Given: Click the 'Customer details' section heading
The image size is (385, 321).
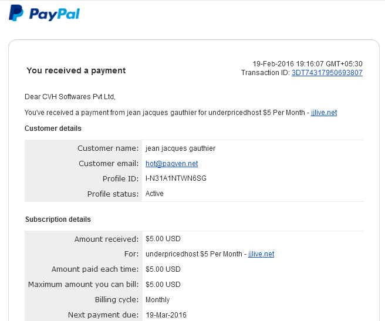Looking at the screenshot, I should pyautogui.click(x=53, y=129).
